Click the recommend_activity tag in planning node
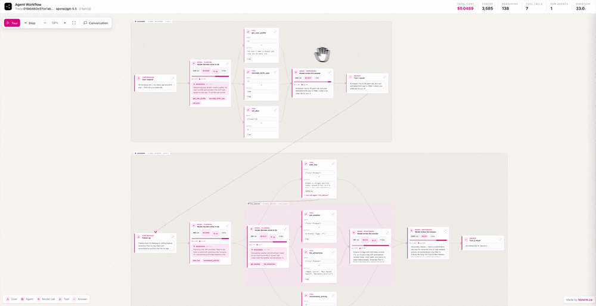 (213, 260)
